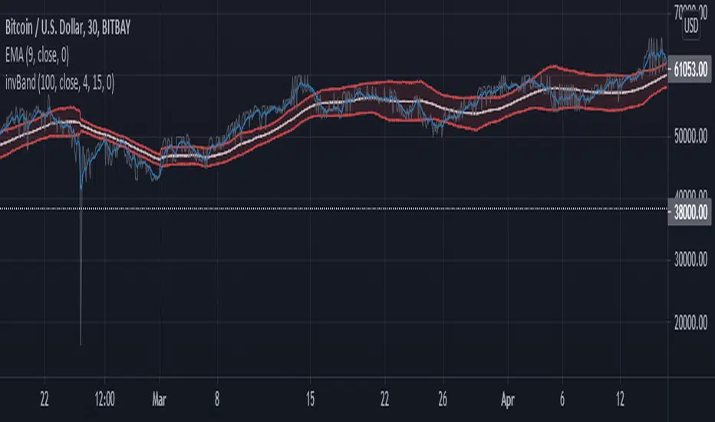Click the 12:00 time axis label
Viewport: 715px width, 422px height.
(105, 399)
